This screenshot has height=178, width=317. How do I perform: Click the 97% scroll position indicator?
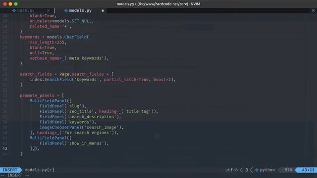288,170
